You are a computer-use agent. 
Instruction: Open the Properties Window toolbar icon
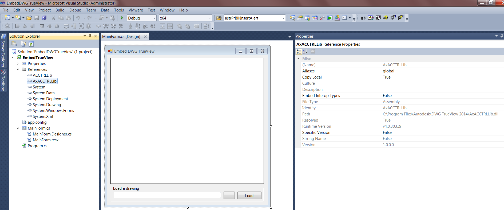[x=300, y=18]
